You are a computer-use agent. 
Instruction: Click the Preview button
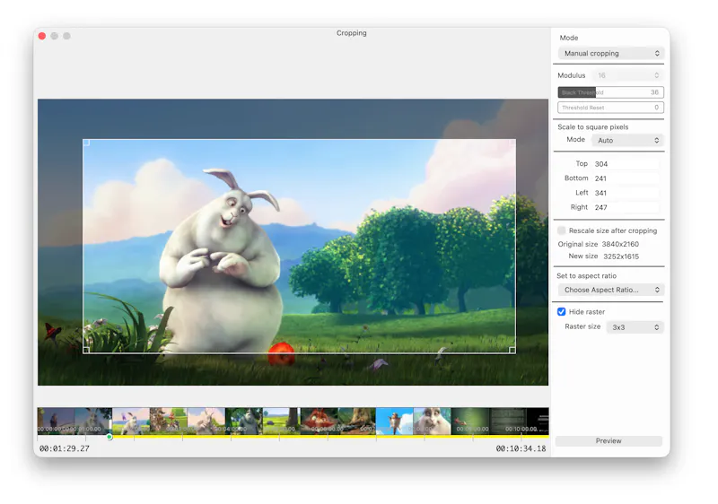[609, 441]
